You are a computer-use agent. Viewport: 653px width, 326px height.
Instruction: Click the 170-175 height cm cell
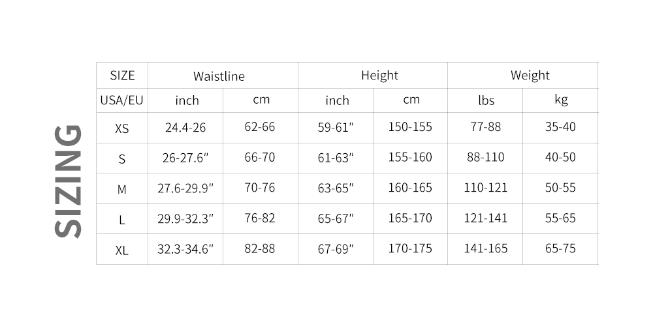410,248
